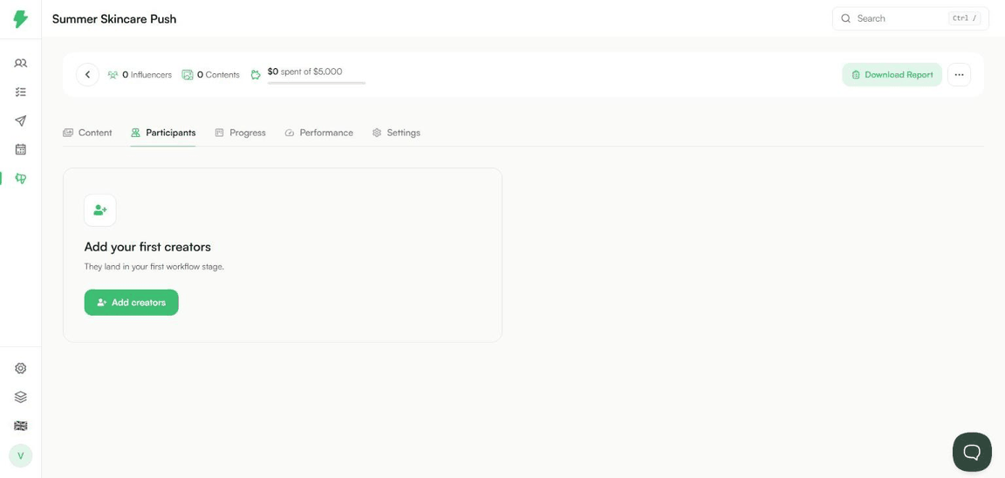Click the "0 Contents" count text
This screenshot has width=1005, height=478.
(x=219, y=75)
